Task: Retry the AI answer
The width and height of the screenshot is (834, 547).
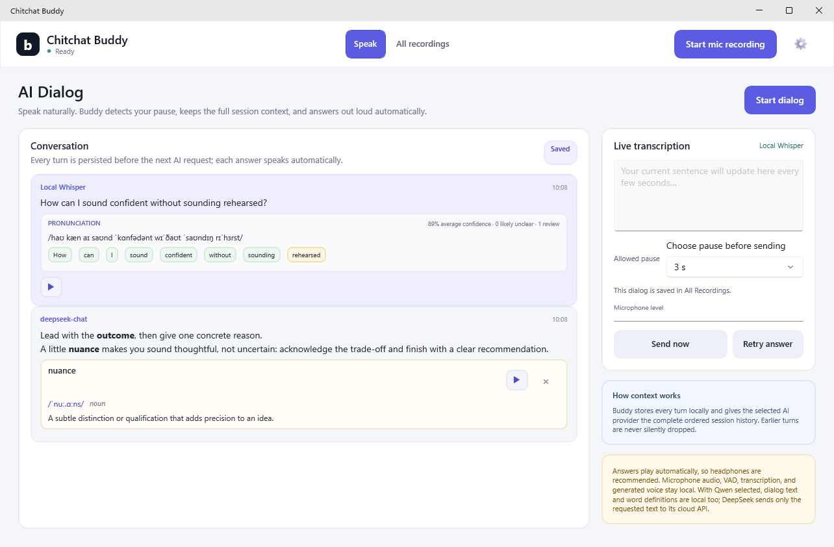Action: [x=768, y=344]
